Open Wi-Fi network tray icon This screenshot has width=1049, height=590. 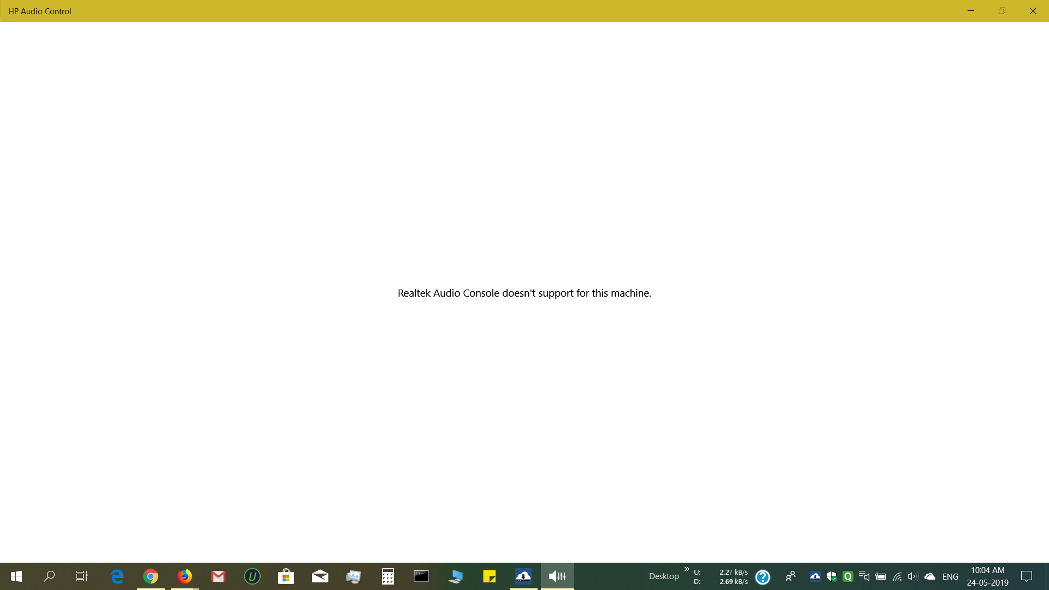click(897, 576)
